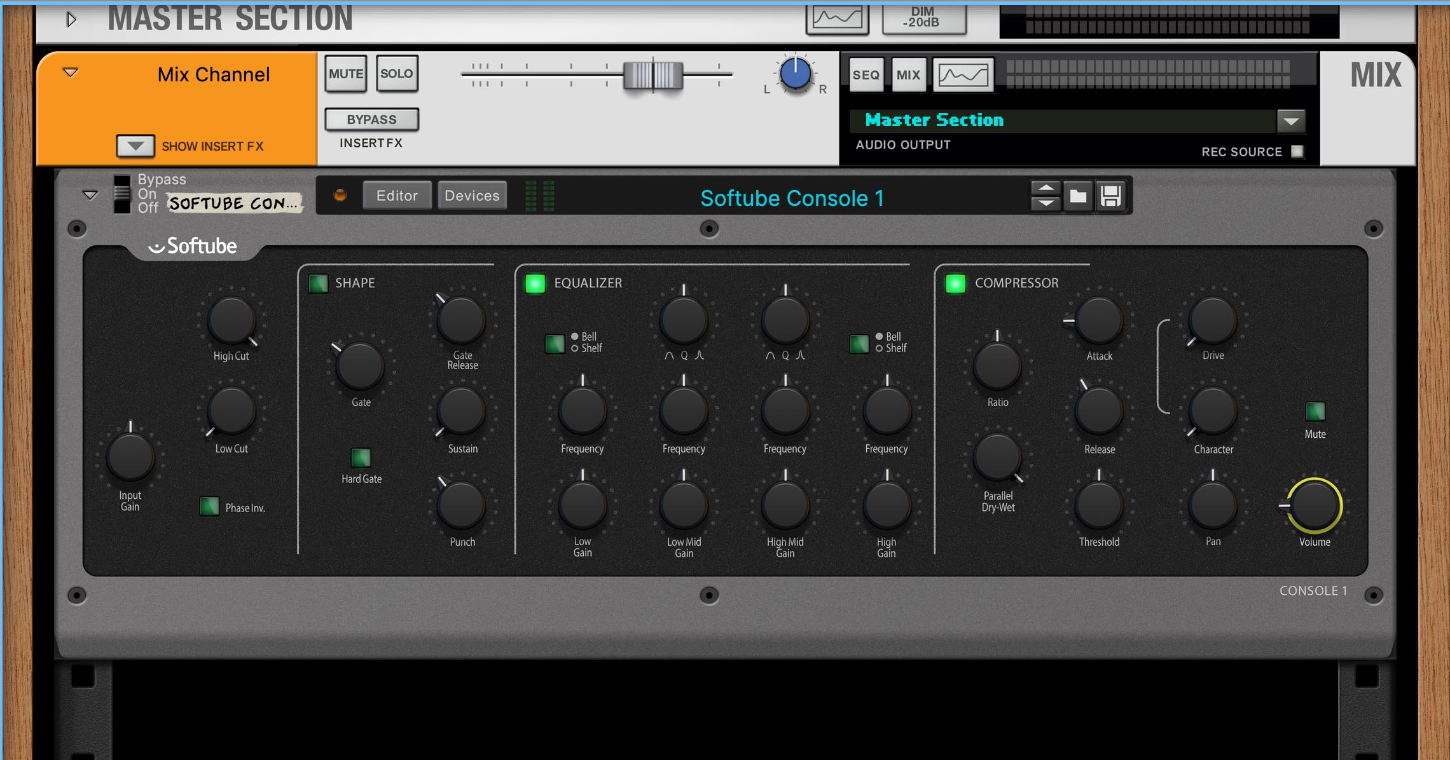The width and height of the screenshot is (1450, 760).
Task: Click the blue L/R pan knob
Action: [795, 74]
